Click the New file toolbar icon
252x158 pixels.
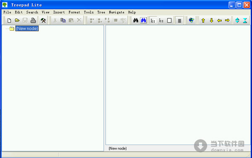(x=9, y=20)
